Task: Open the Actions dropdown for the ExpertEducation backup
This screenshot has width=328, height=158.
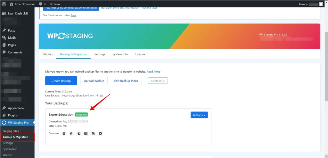Action: click(x=199, y=115)
